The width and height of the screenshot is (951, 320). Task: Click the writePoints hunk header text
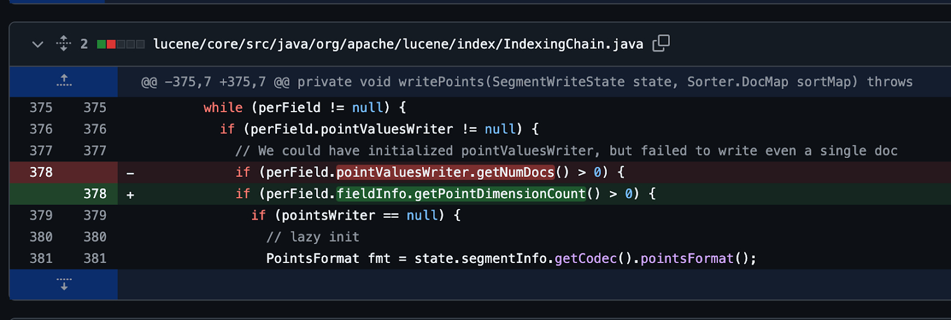[x=527, y=82]
